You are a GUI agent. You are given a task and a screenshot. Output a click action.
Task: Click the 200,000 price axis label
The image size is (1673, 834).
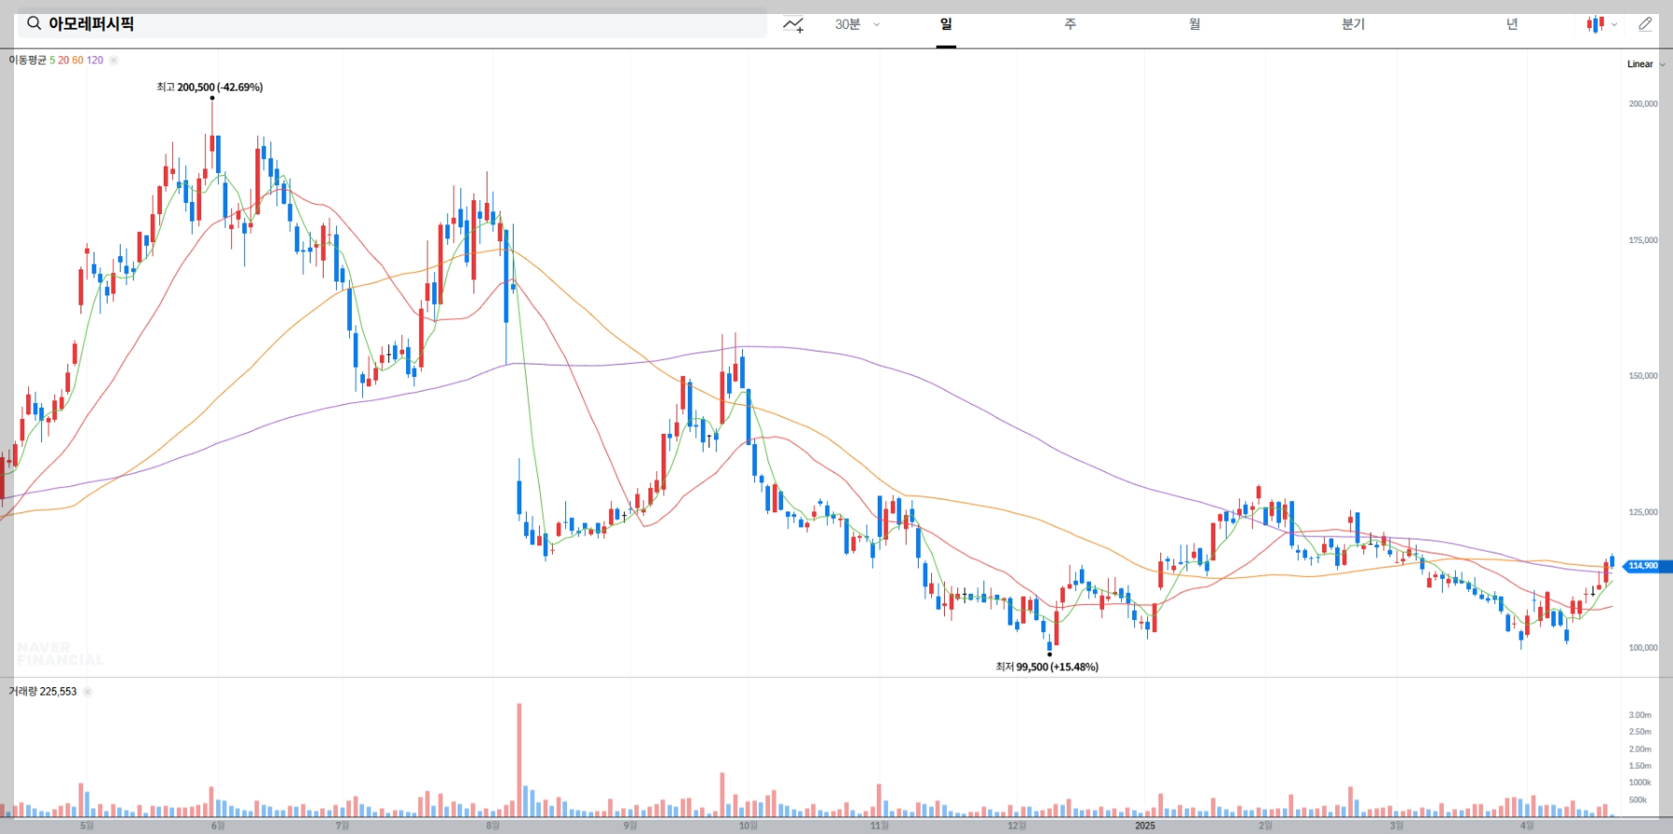[x=1643, y=104]
